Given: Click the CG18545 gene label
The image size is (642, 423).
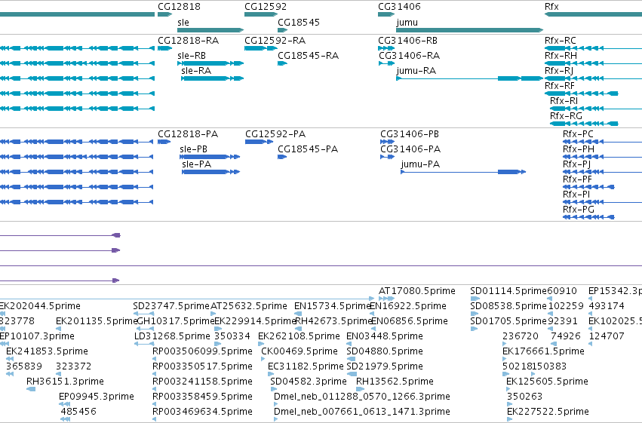Looking at the screenshot, I should (299, 22).
